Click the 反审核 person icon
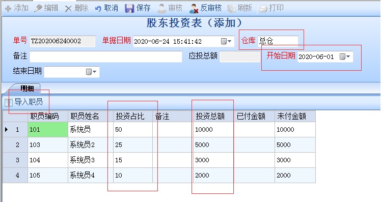Viewport: 382px width, 202px height. pos(194,9)
